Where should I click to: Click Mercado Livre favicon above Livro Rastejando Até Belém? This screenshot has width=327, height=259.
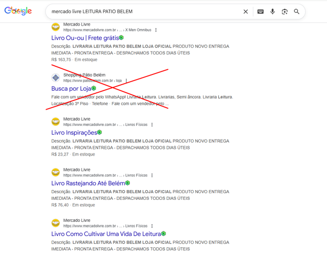pyautogui.click(x=56, y=172)
